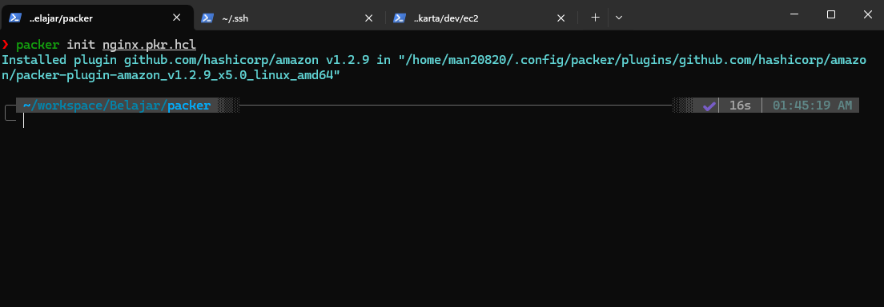
Task: Minimize the terminal window
Action: click(794, 14)
